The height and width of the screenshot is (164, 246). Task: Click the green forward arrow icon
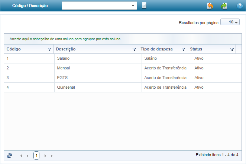coord(224,6)
